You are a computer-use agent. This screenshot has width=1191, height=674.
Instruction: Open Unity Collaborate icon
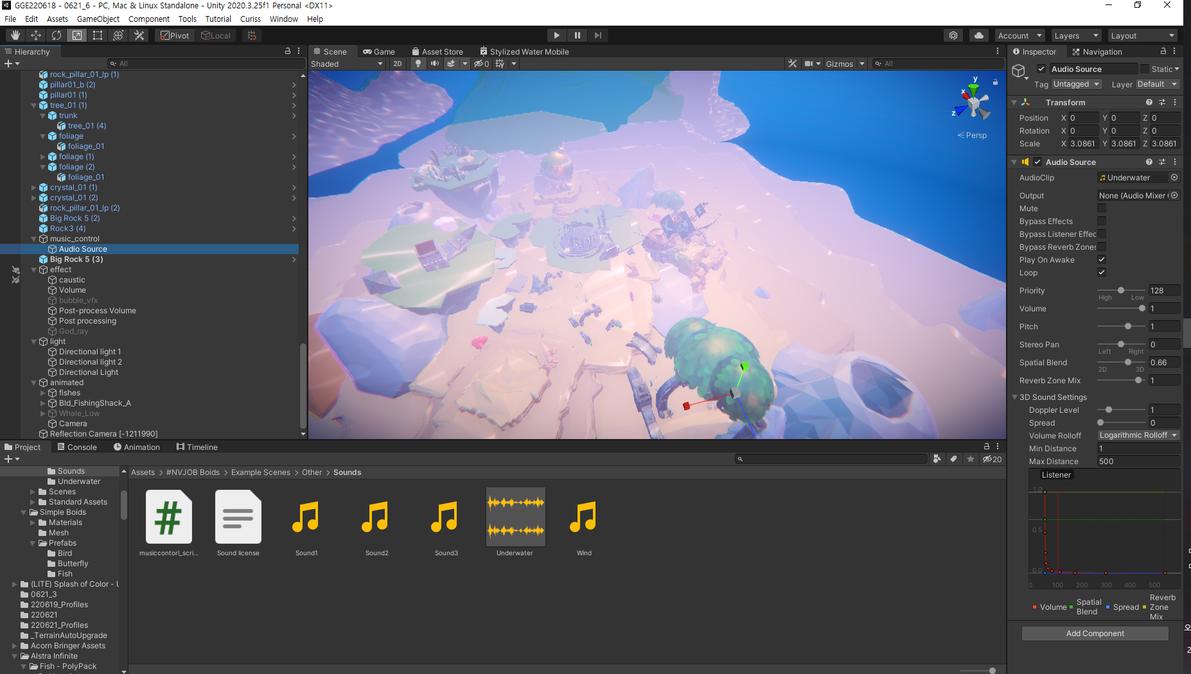[953, 35]
